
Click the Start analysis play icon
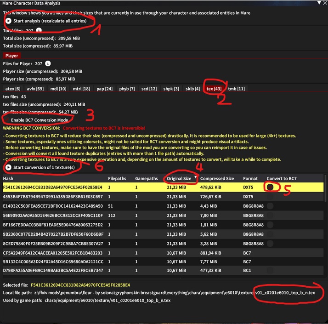pos(8,21)
